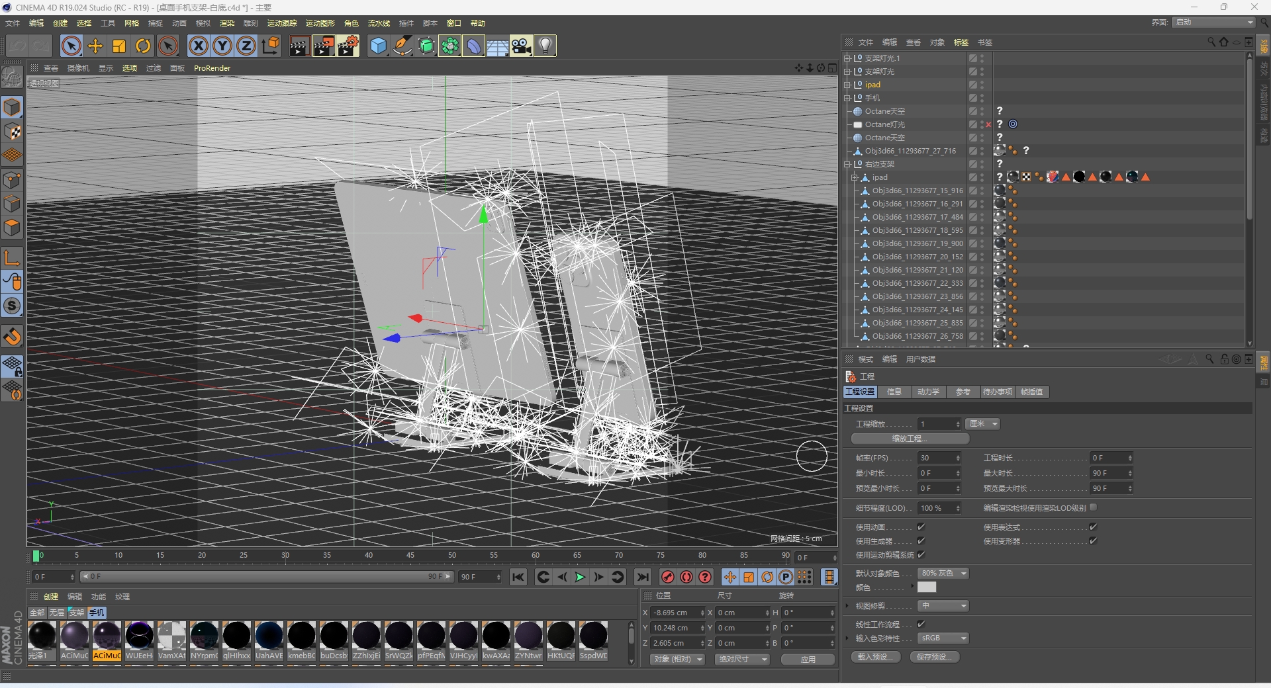
Task: Open the 界面 启动 layout dropdown
Action: point(1214,22)
